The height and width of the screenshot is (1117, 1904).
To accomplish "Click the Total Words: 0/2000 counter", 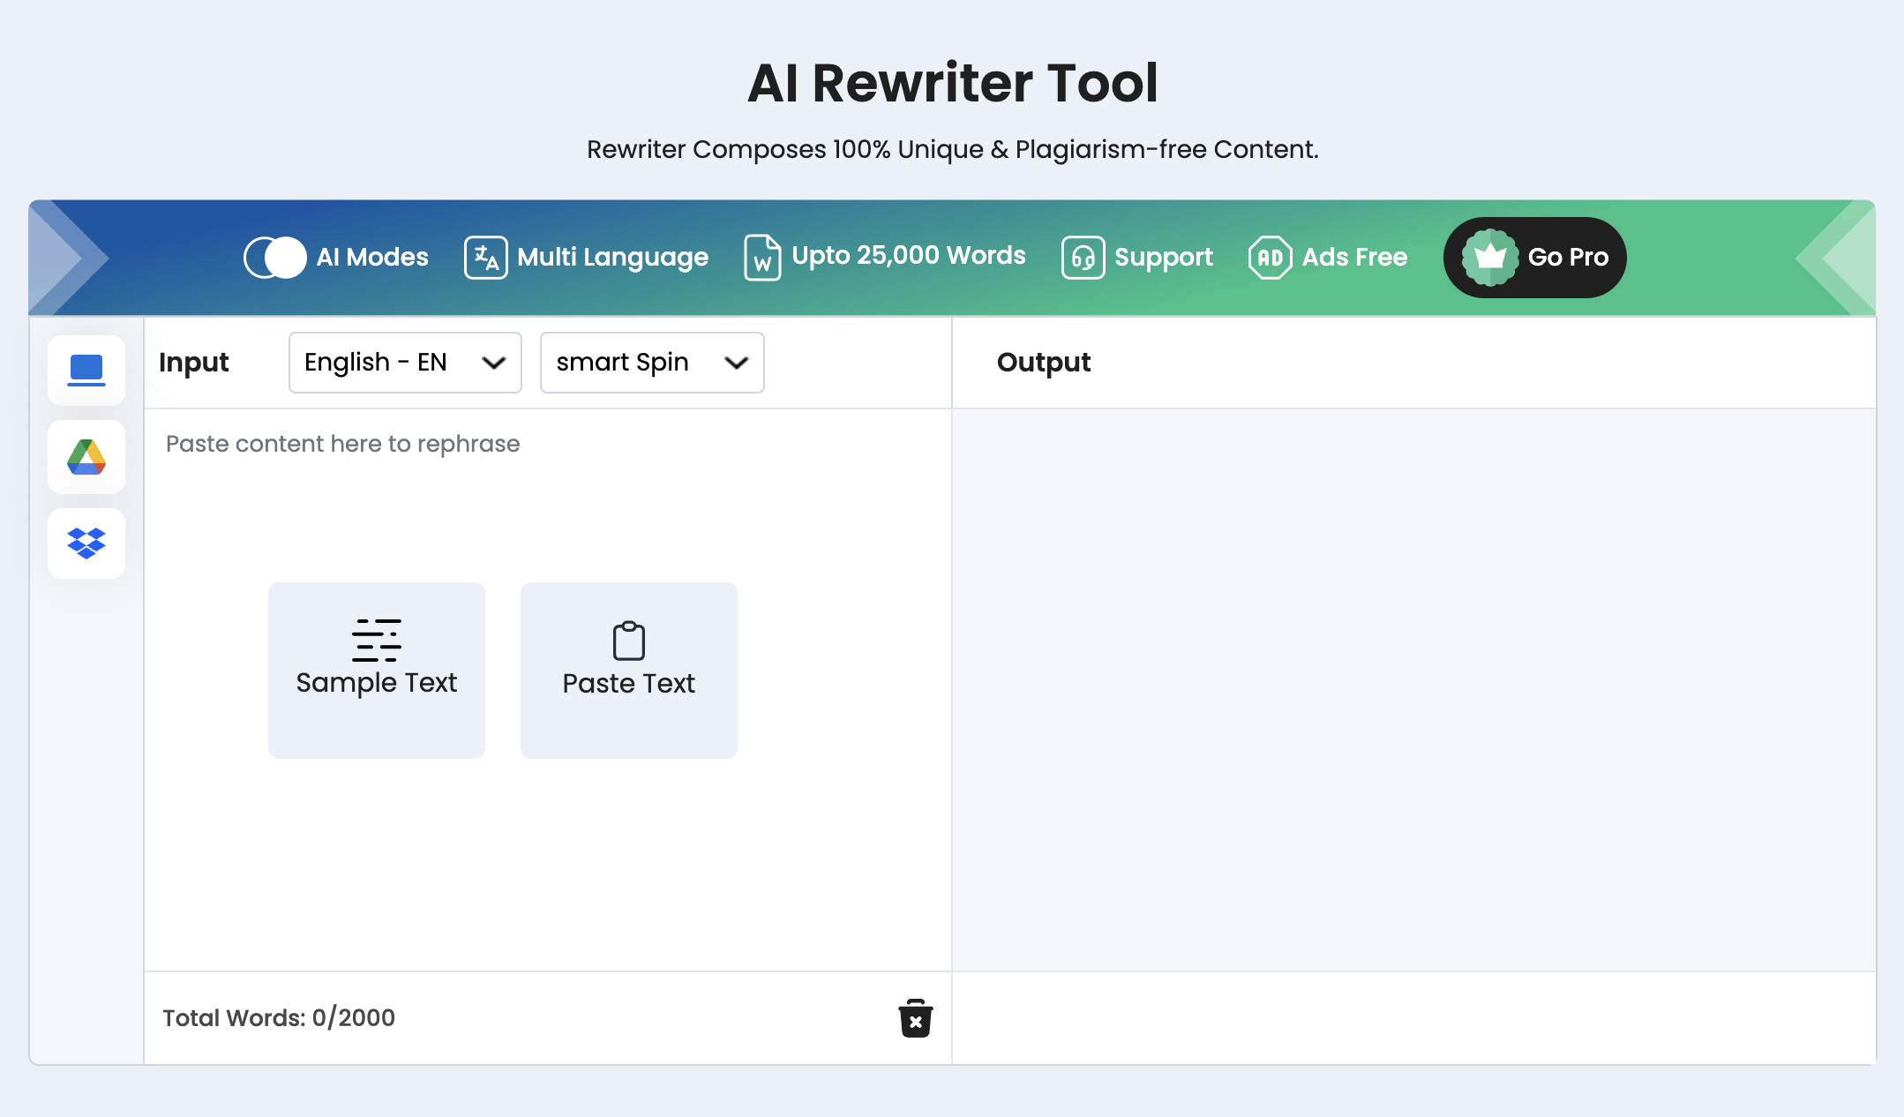I will (279, 1018).
